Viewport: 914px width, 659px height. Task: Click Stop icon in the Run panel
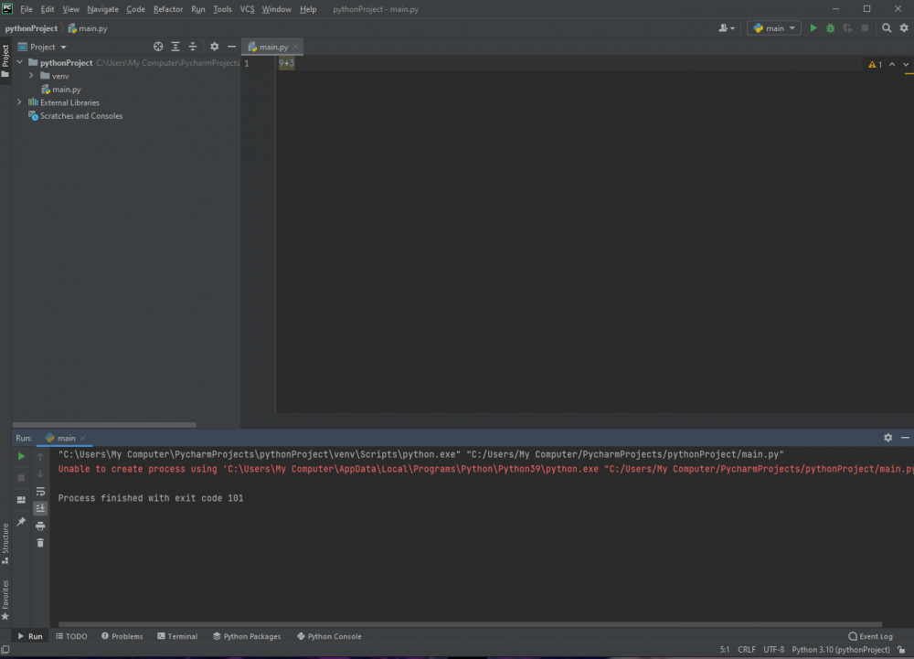[22, 478]
